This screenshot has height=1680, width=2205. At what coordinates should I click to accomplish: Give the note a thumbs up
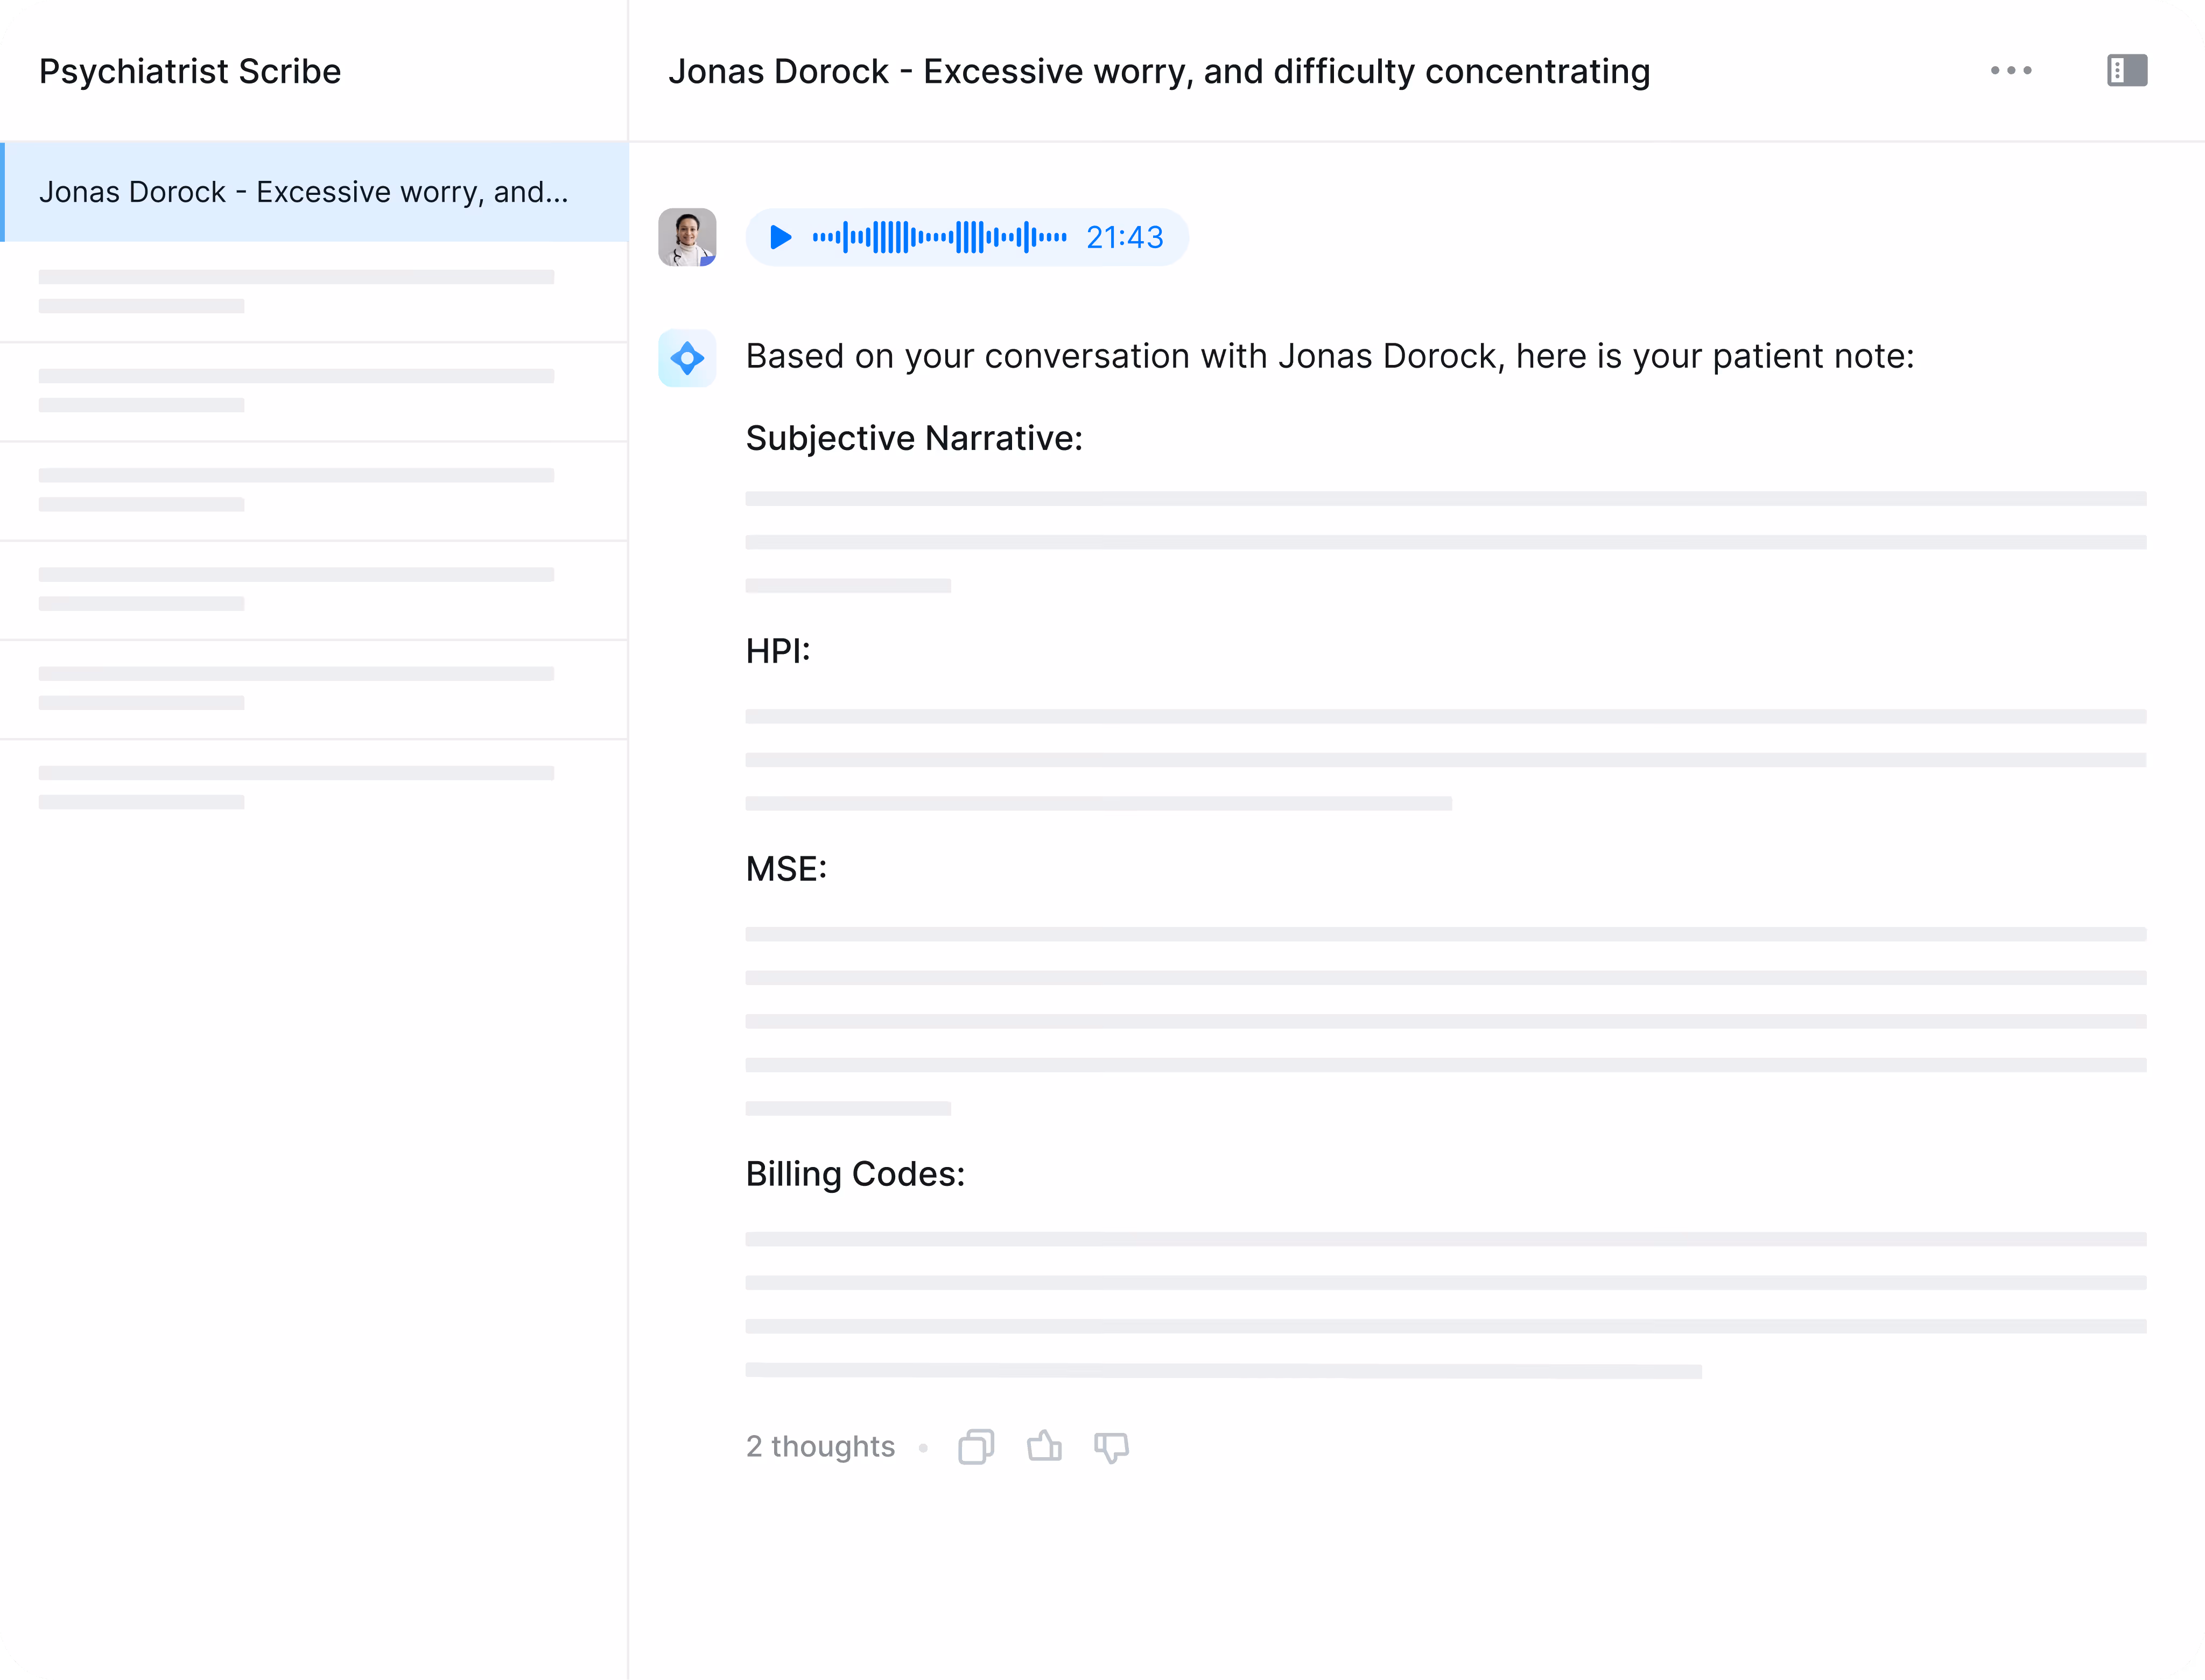1044,1446
